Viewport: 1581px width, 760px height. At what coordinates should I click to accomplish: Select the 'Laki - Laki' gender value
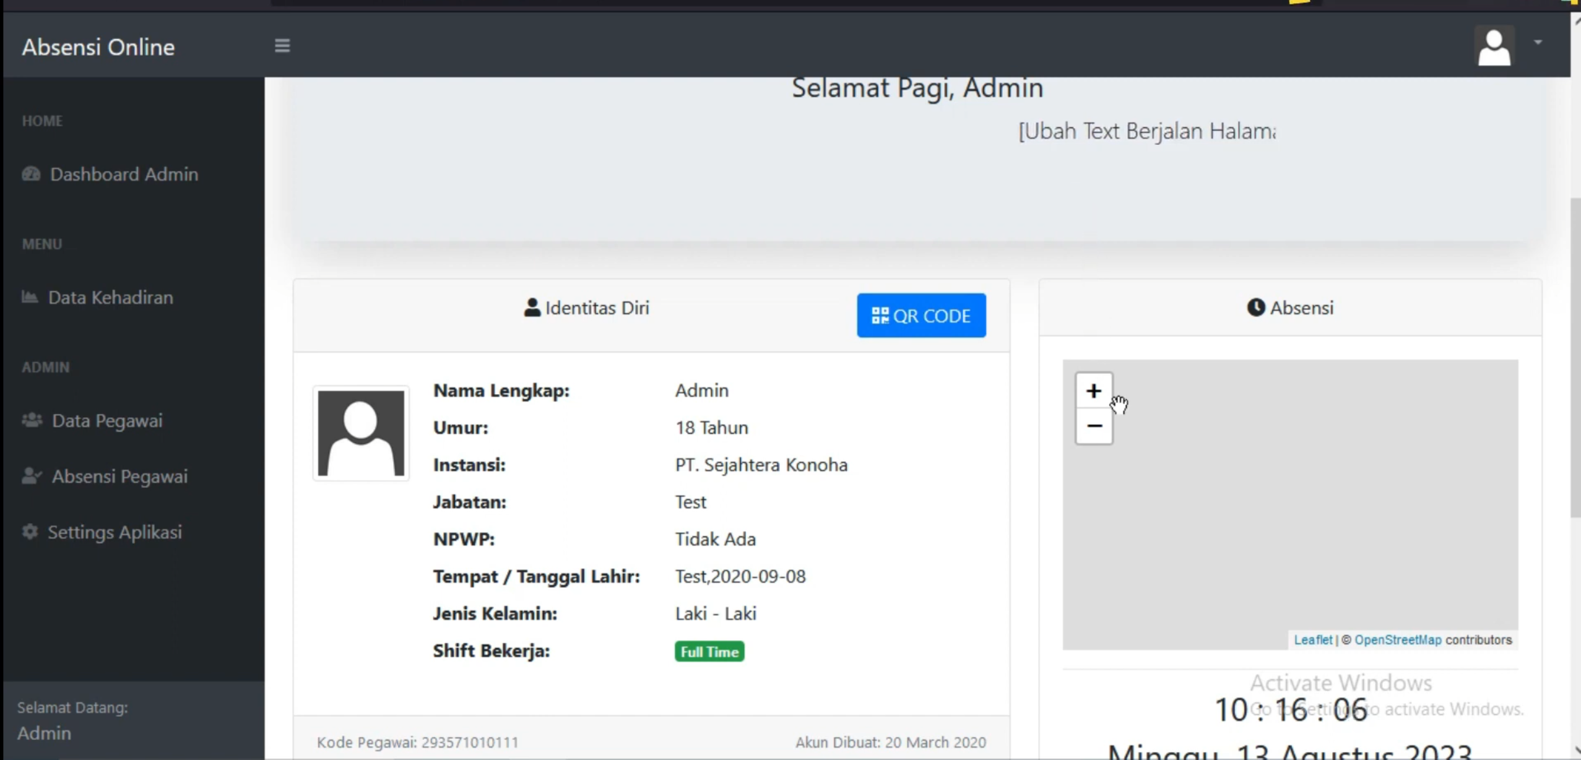coord(716,613)
